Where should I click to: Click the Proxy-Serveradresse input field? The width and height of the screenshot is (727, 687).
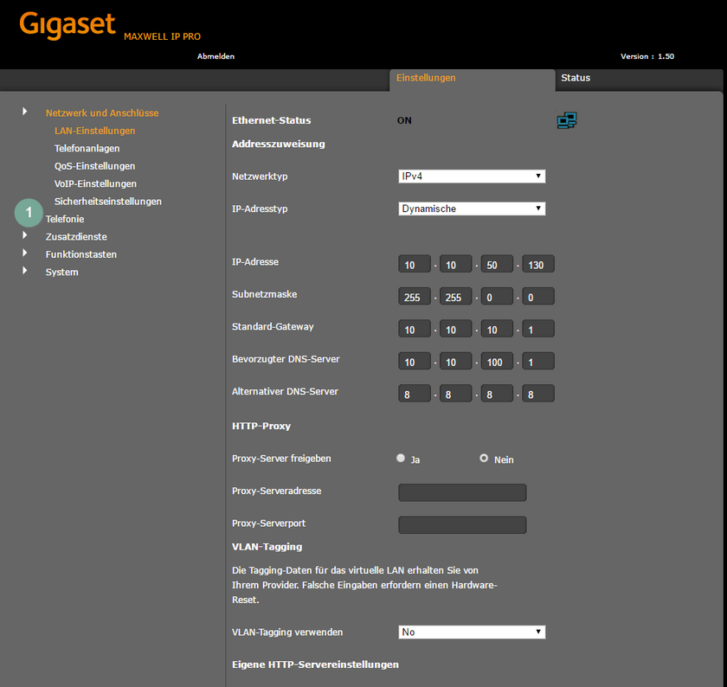462,492
